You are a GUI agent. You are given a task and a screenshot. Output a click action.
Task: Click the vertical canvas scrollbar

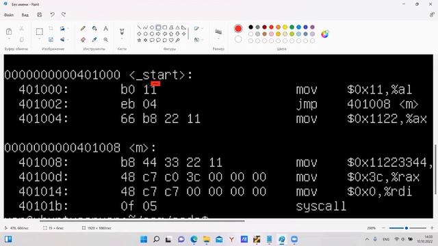coord(436,169)
